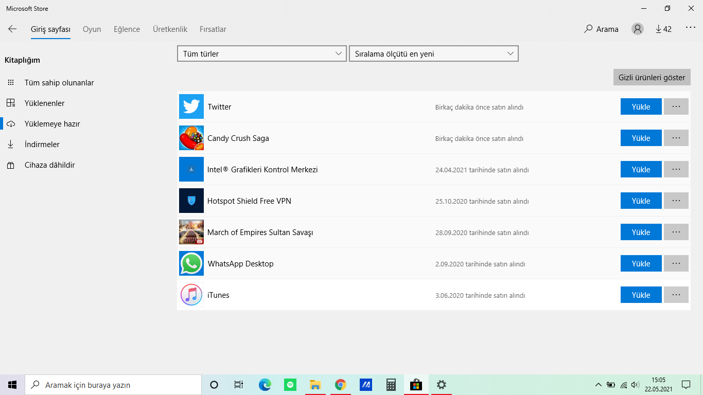
Task: Open File Explorer from the taskbar
Action: click(x=315, y=385)
